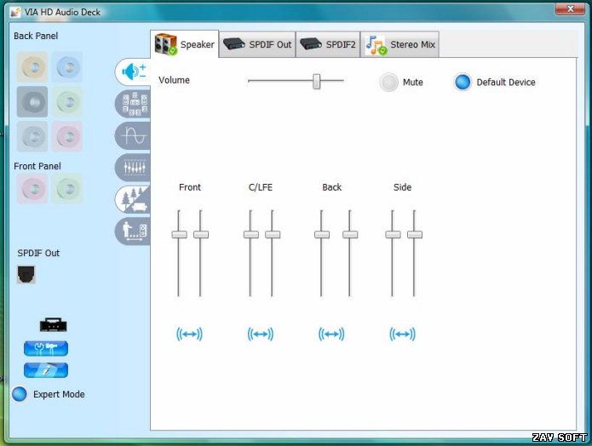Click the Side left slider handle

393,234
